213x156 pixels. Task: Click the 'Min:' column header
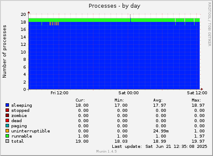119,100
